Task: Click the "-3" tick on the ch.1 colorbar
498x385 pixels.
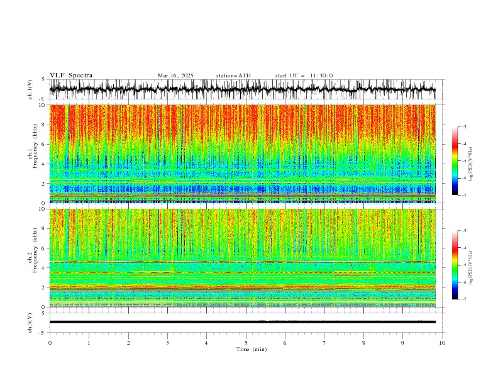Action: 463,126
